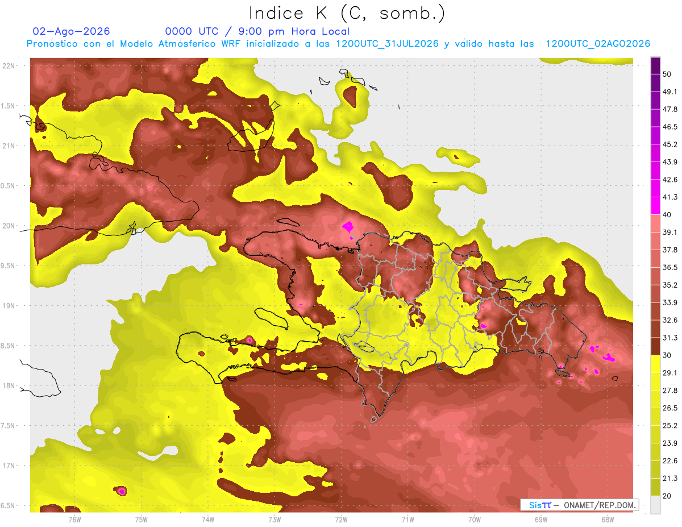Select the date label "02-Ago-2026"
The image size is (682, 527).
71,31
